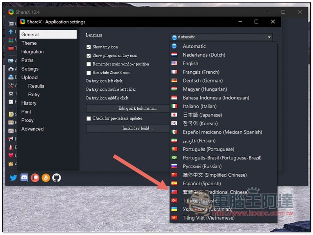Choose Português (Portuguese) language
Image resolution: width=313 pixels, height=235 pixels.
coord(223,150)
